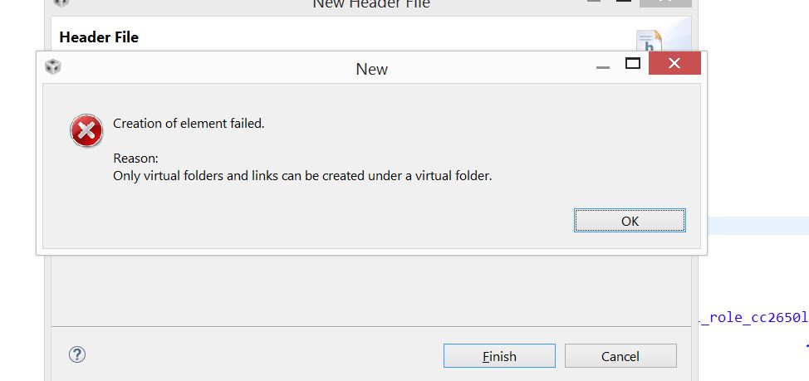The height and width of the screenshot is (381, 809).
Task: Open help via the question mark icon
Action: 77,355
